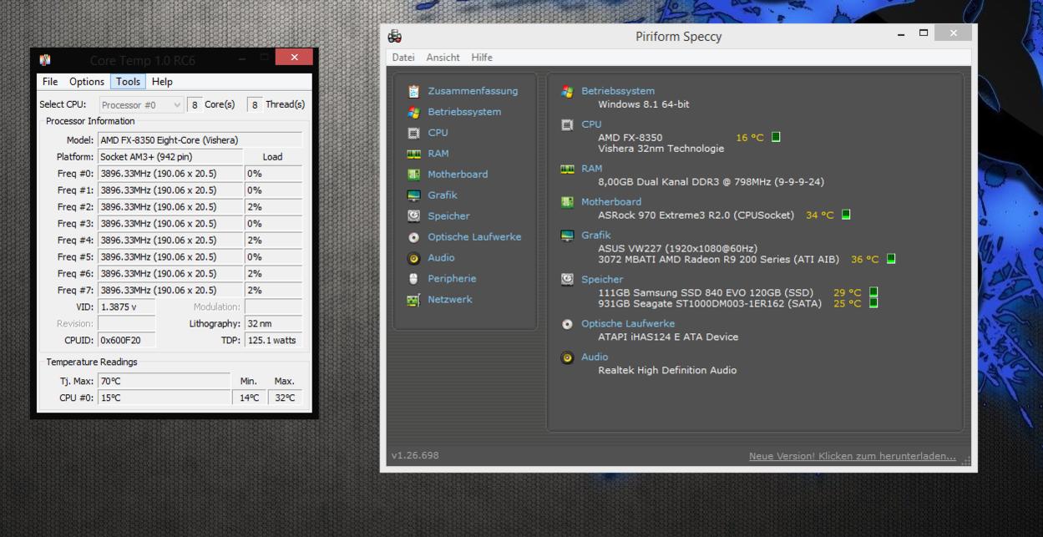Open the Grafik section heading in summary
Screen dimensions: 1043x537
(x=596, y=236)
